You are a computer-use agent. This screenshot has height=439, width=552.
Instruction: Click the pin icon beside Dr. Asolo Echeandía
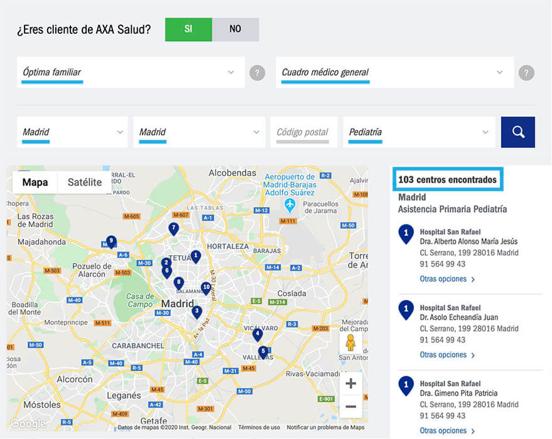pyautogui.click(x=406, y=310)
